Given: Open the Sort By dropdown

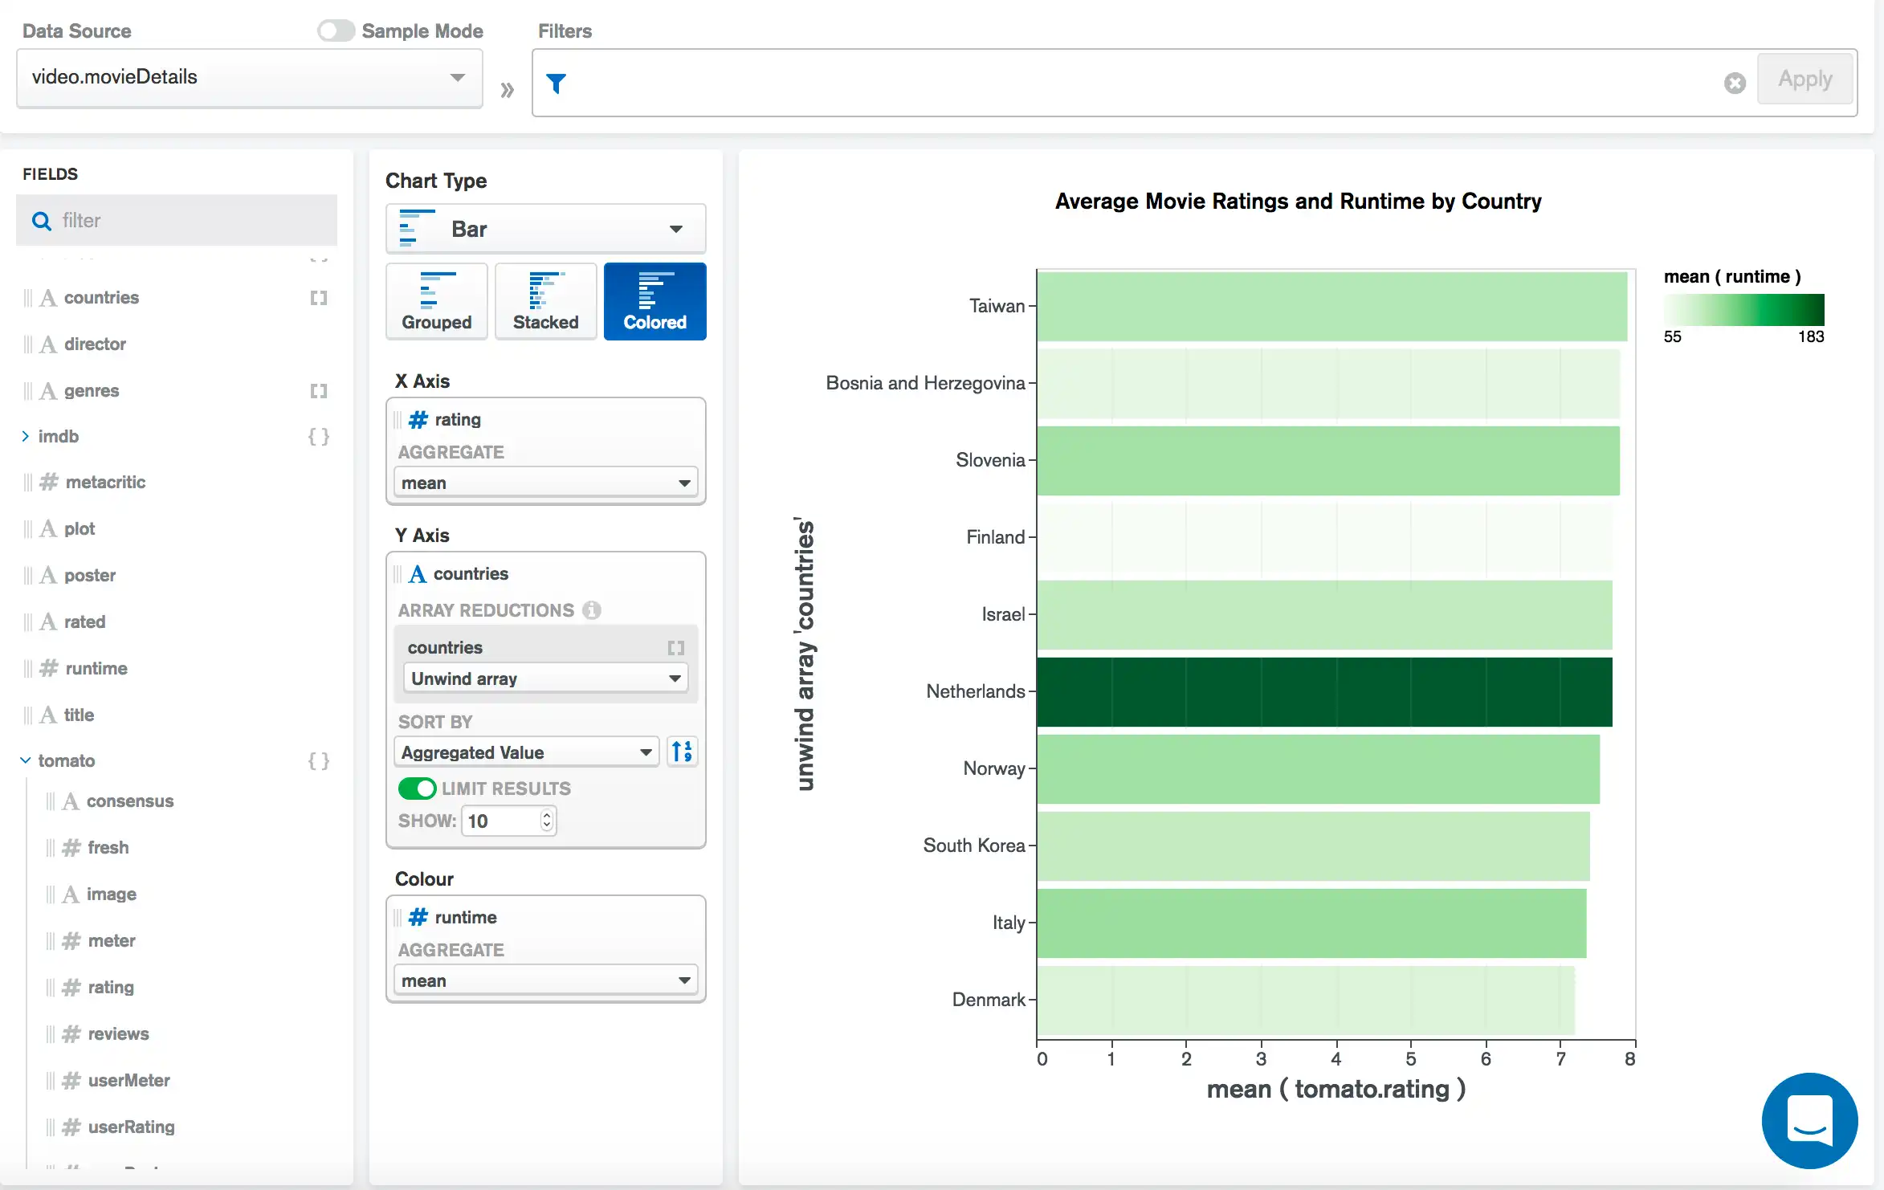Looking at the screenshot, I should tap(525, 752).
